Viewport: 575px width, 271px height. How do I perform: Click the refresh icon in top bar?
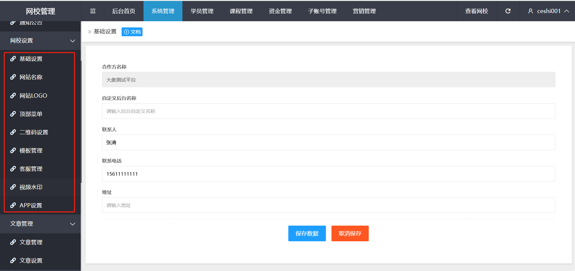point(508,11)
